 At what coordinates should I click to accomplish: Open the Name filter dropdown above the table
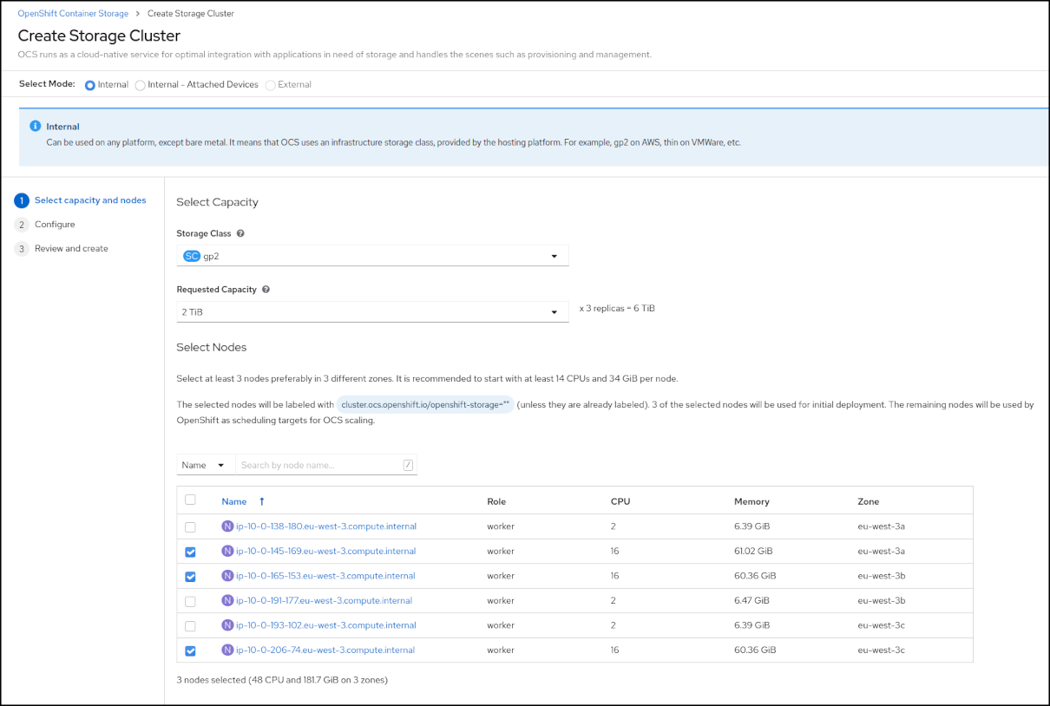(205, 465)
